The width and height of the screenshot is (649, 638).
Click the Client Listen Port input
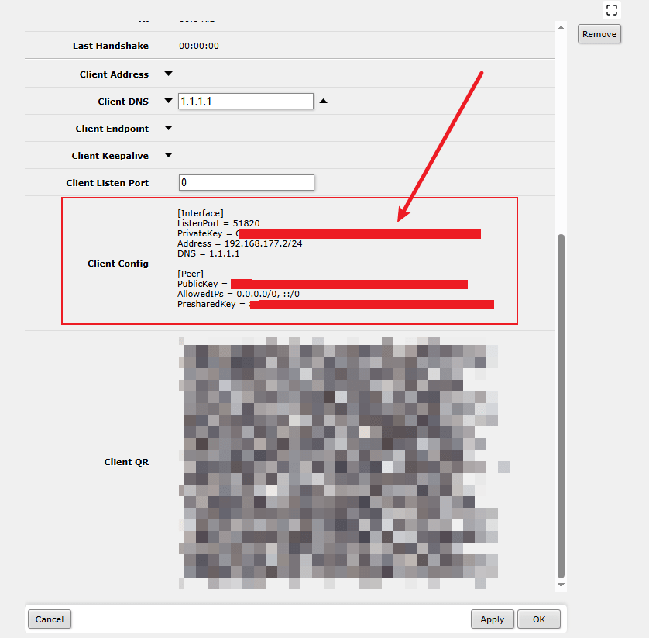[246, 182]
